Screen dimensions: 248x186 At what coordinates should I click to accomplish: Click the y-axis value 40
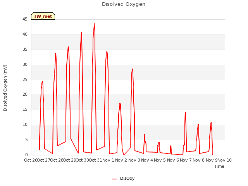point(25,34)
